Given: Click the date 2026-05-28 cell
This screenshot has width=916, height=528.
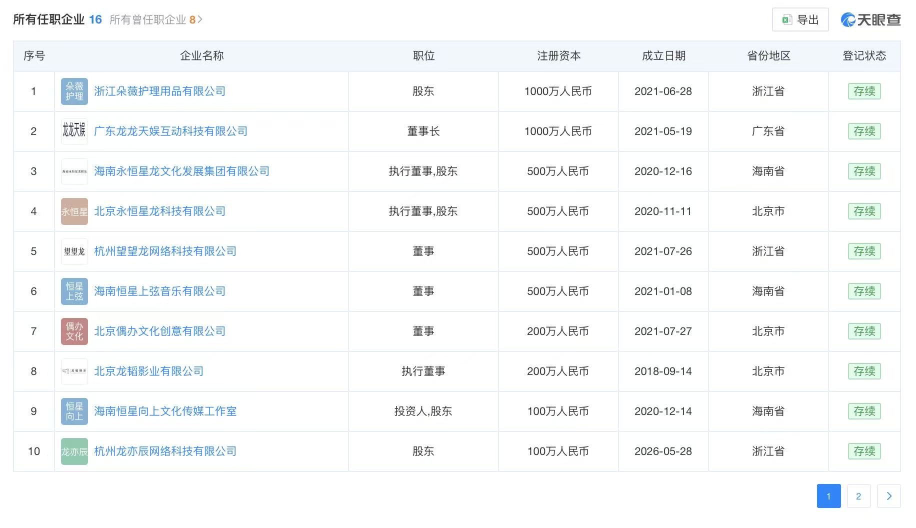Looking at the screenshot, I should pos(663,451).
